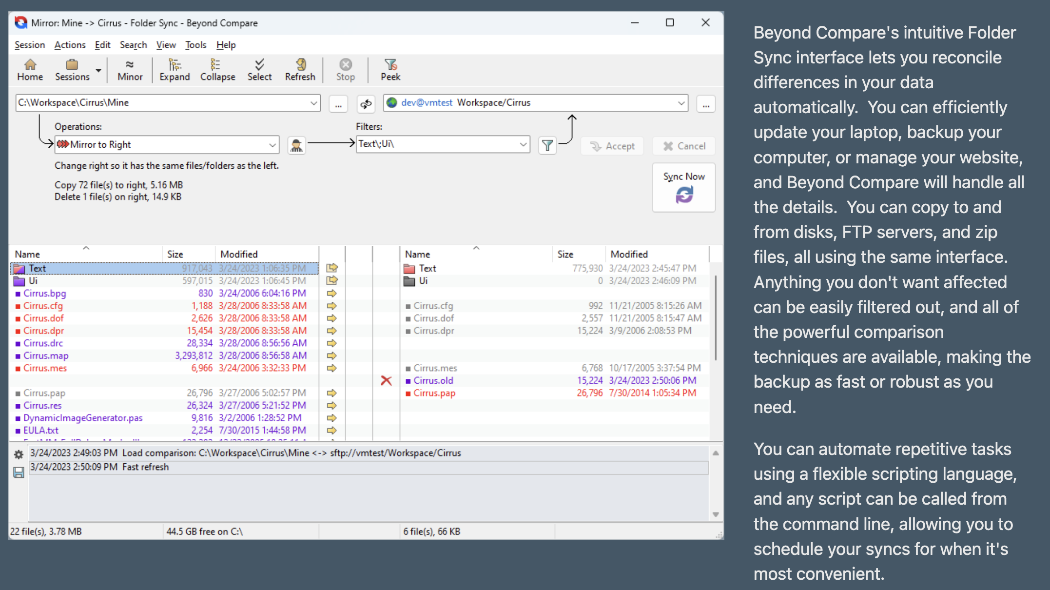Select right-side Text folder
The image size is (1050, 590).
click(x=420, y=269)
